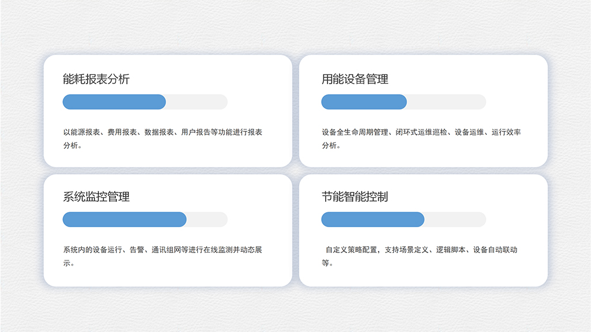Click the 用能设备管理 progress bar
592x332 pixels.
tap(404, 102)
